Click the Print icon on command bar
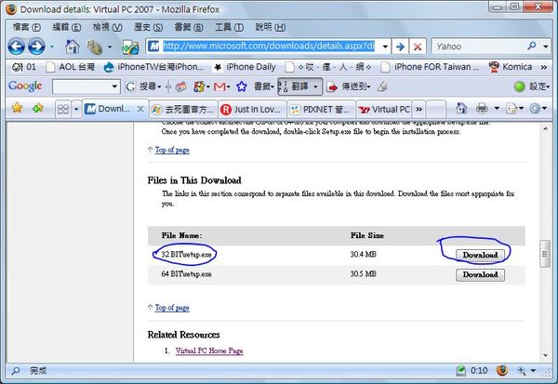Image resolution: width=558 pixels, height=384 pixels. 482,108
